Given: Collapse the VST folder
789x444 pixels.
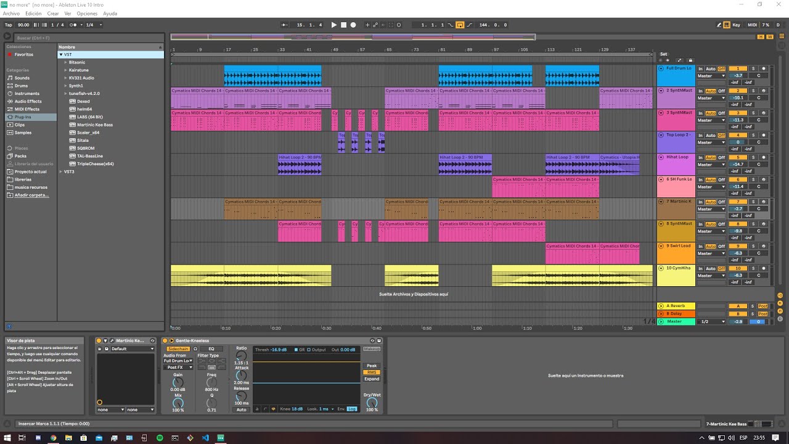Looking at the screenshot, I should click(61, 54).
